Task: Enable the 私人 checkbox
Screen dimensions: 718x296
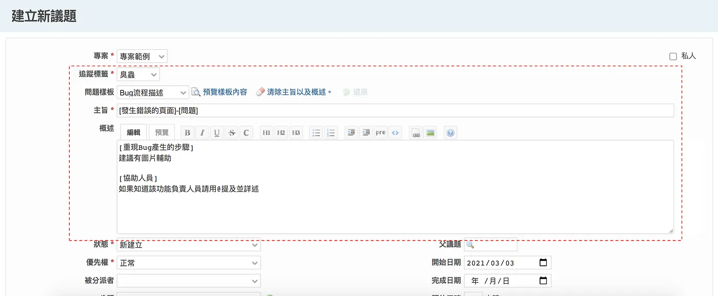Action: (673, 56)
